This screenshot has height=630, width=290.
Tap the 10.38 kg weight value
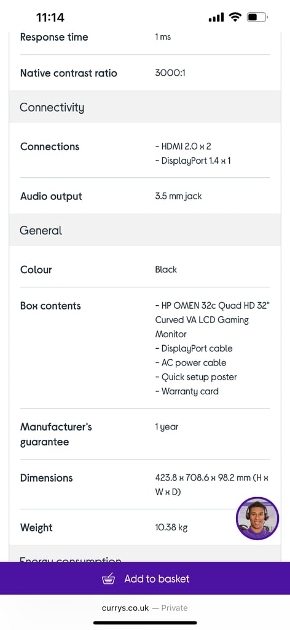click(x=171, y=527)
